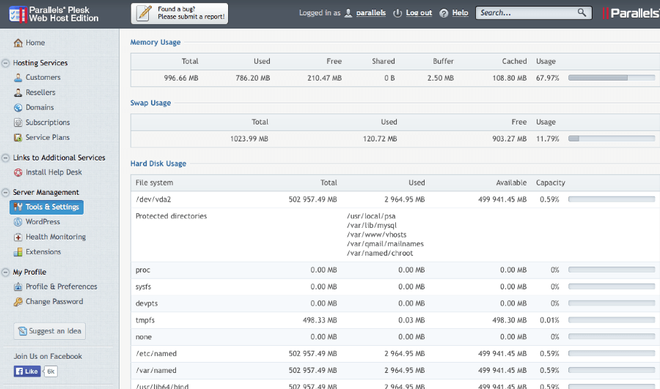Click the Parallels brand logo at top right
Viewport: 660px width, 389px height.
(631, 13)
